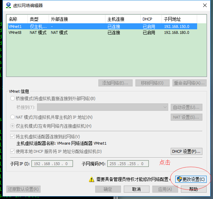Select the VMnet8 row name
213x199 pixels.
tap(15, 32)
